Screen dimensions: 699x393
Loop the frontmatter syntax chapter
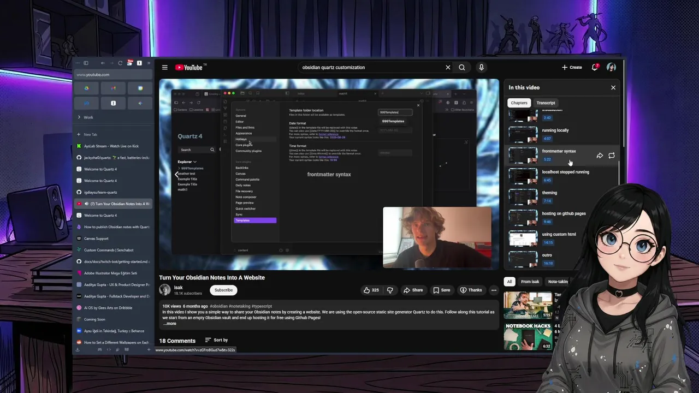tap(612, 156)
